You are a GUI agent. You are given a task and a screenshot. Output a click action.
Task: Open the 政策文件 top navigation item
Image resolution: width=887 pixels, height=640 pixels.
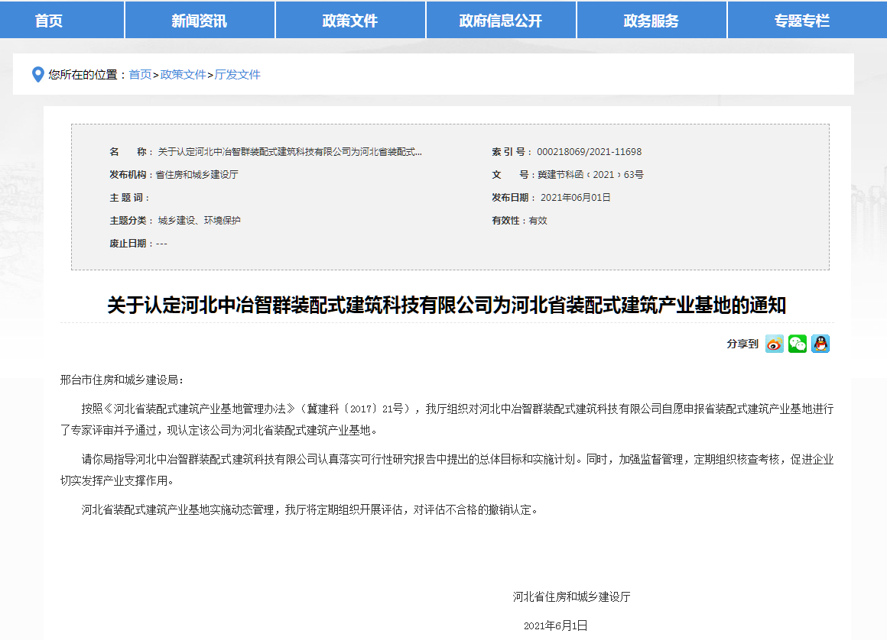350,21
